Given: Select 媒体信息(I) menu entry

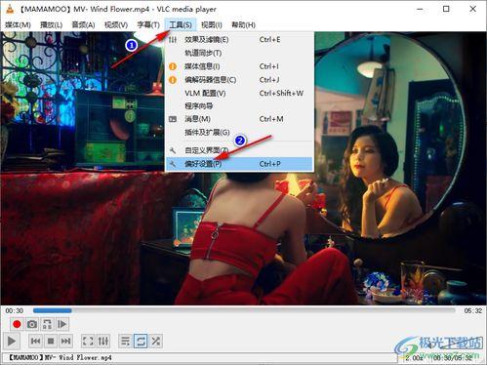Looking at the screenshot, I should point(239,66).
